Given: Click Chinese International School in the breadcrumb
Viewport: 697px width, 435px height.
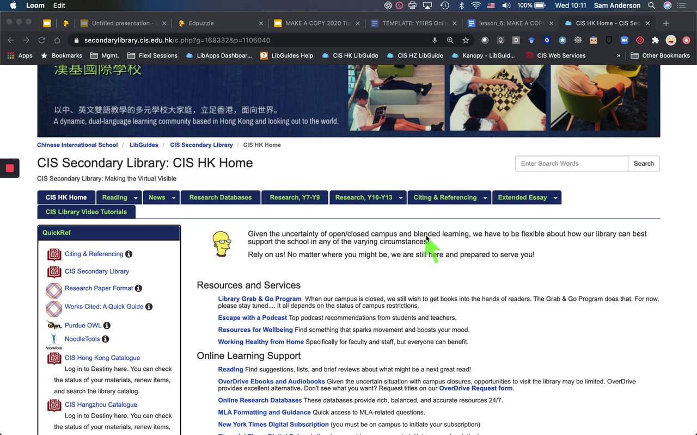Looking at the screenshot, I should click(x=77, y=145).
